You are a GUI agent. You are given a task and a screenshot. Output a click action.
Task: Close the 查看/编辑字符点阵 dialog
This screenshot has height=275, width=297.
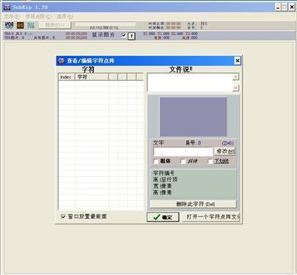coord(237,61)
